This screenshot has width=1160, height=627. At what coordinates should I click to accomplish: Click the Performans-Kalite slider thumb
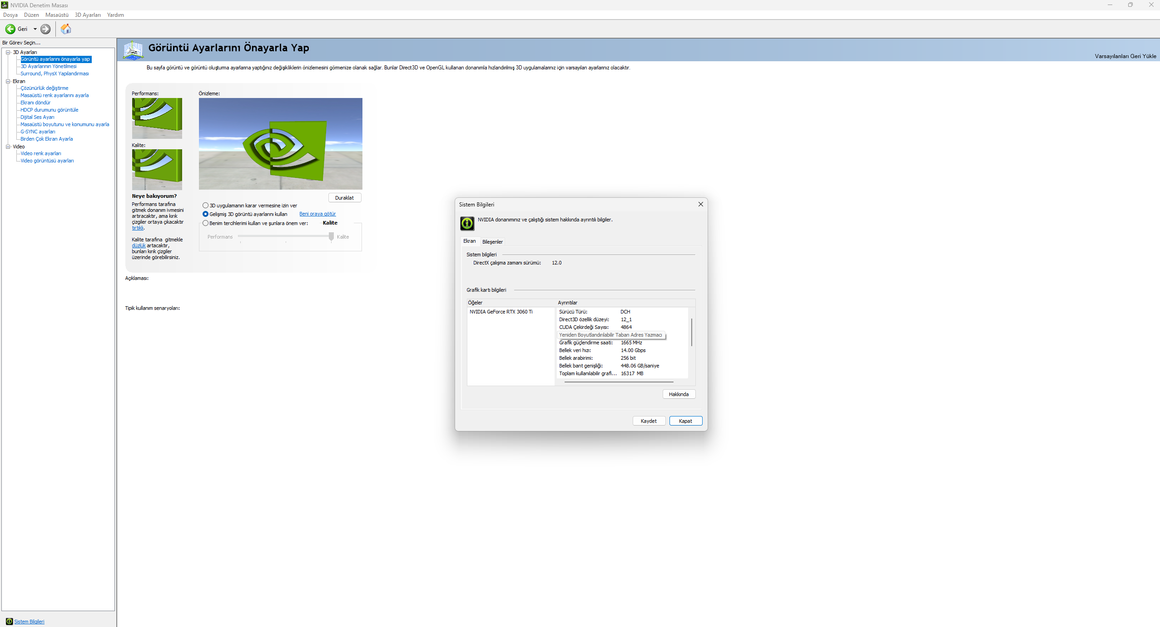click(x=332, y=236)
